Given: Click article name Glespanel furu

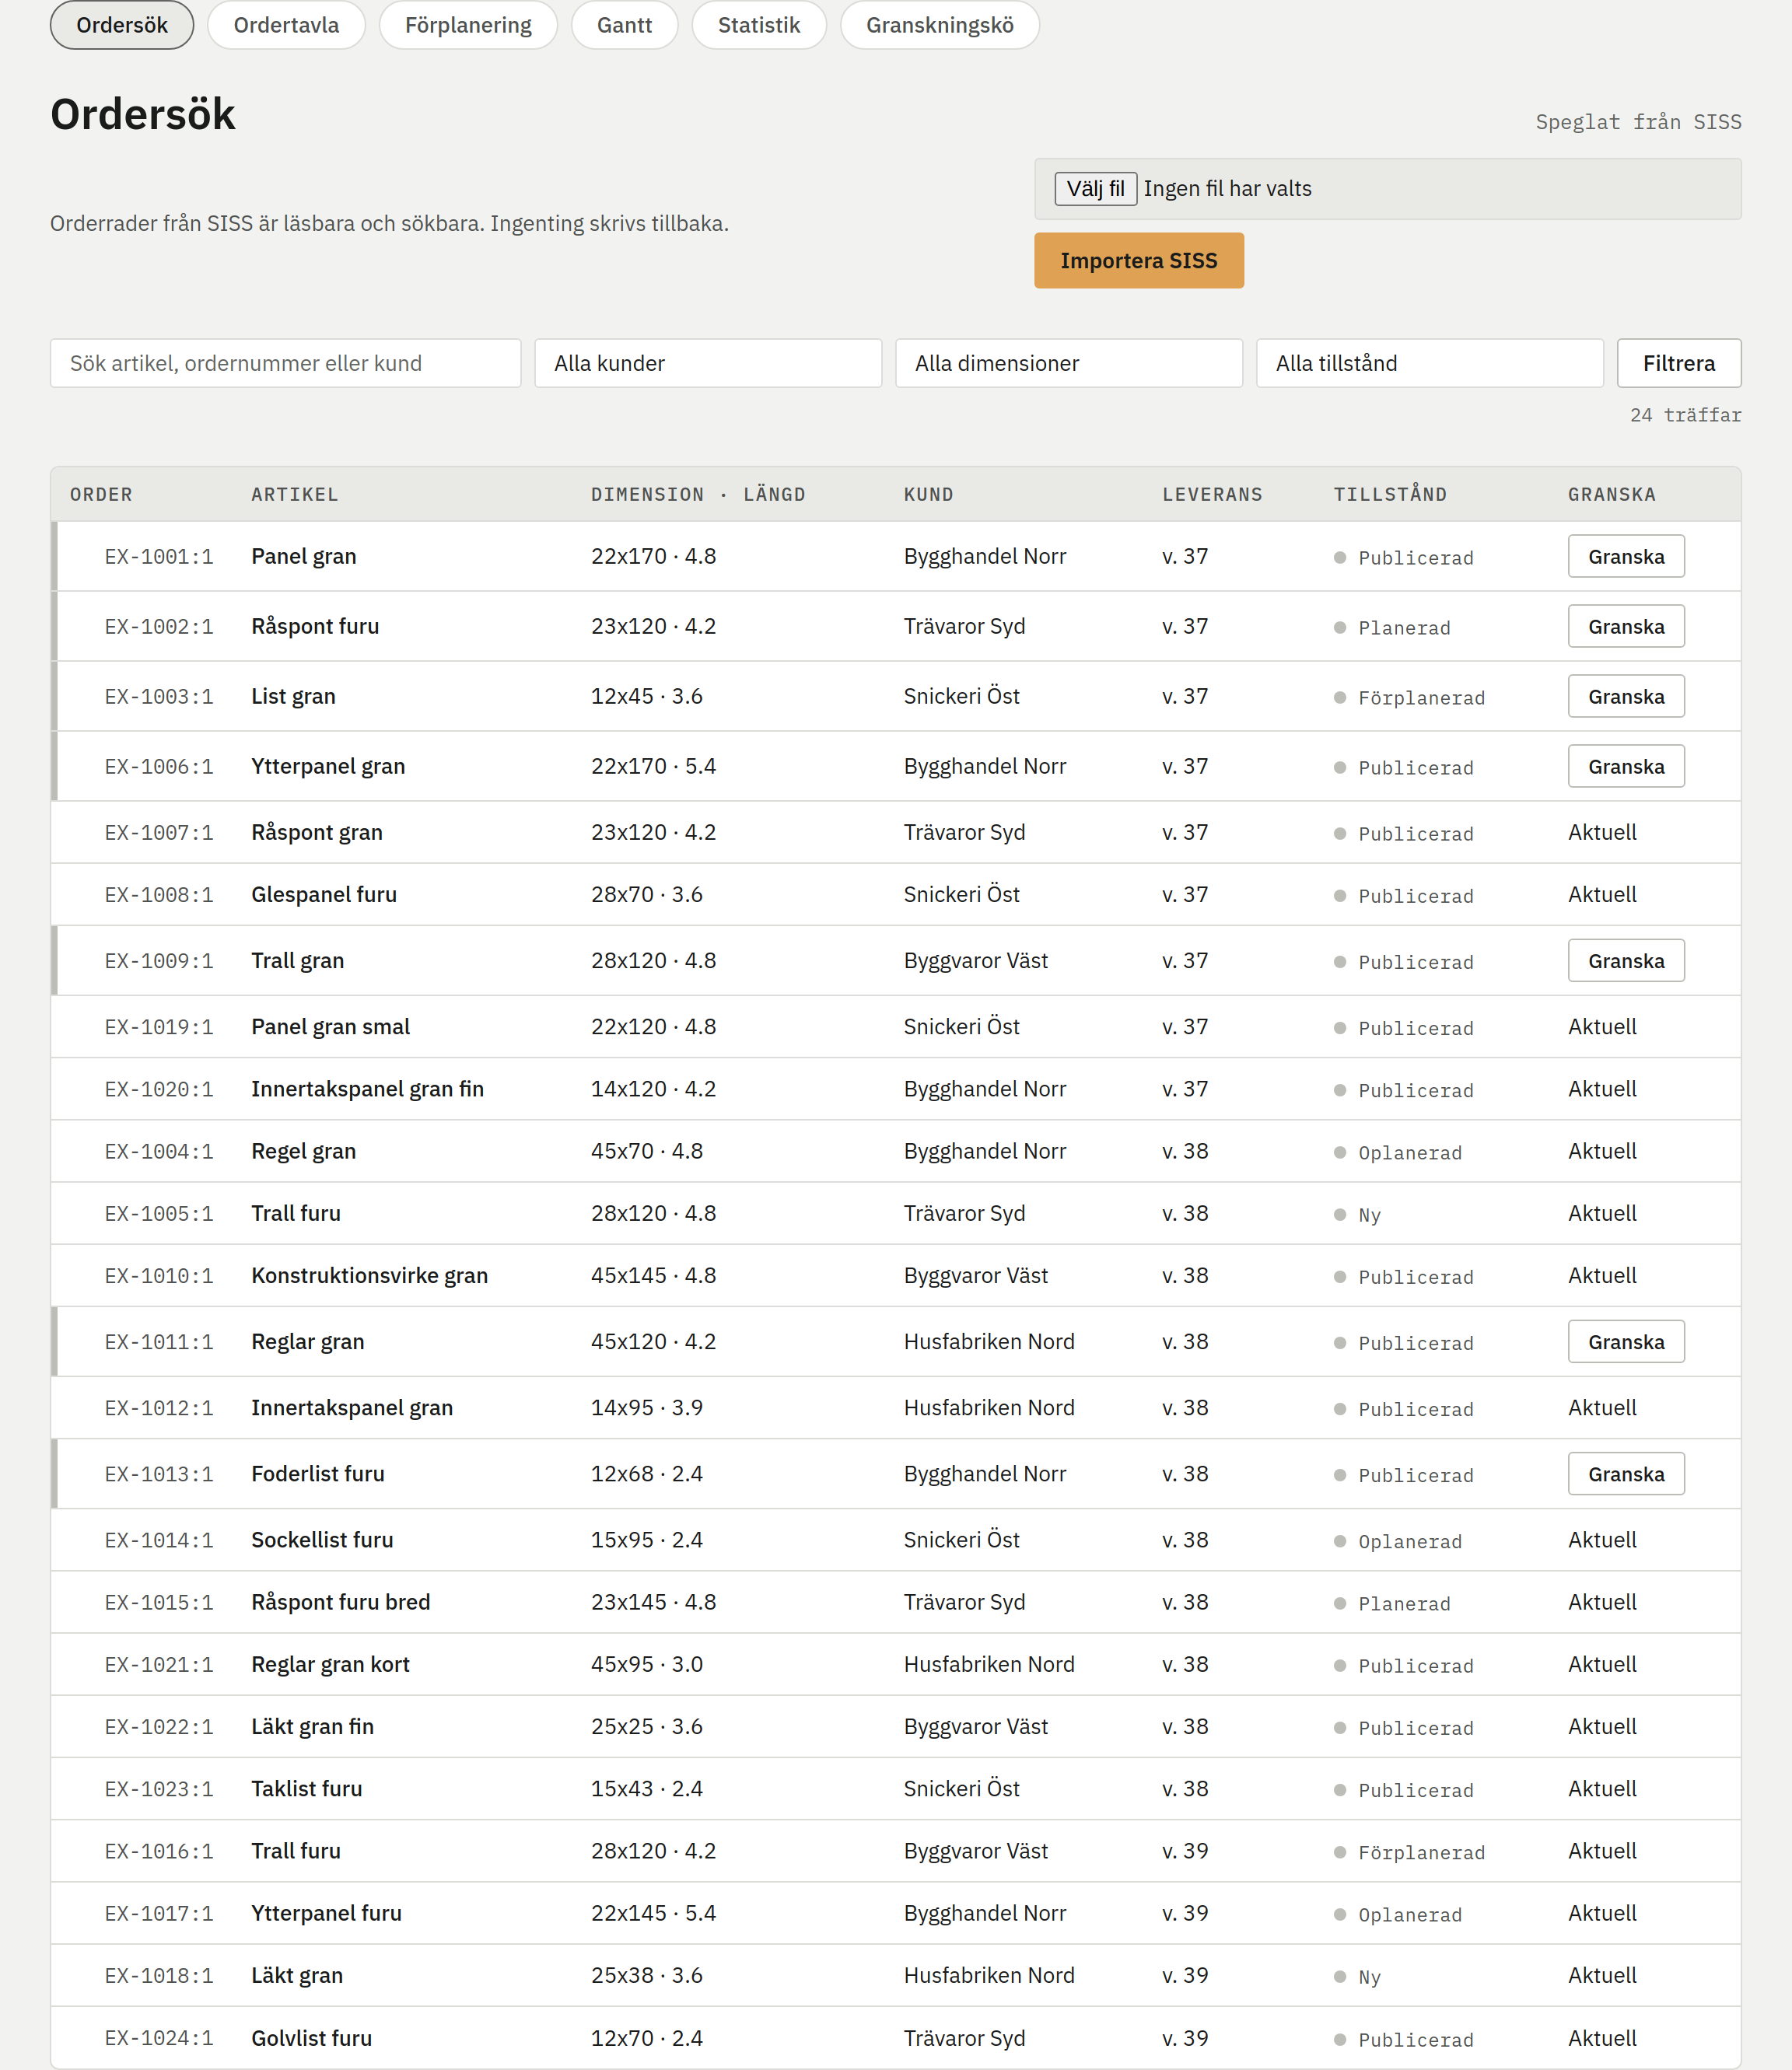Looking at the screenshot, I should 324,894.
